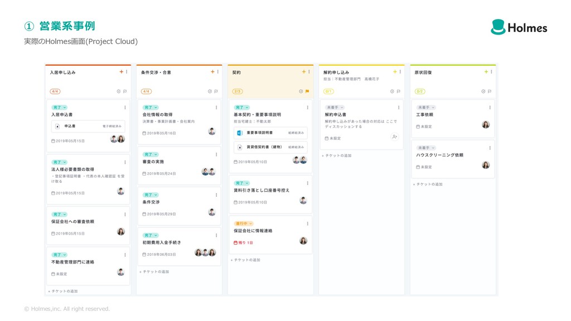Open the three-dot menu of 条件交渉・合意 column

pyautogui.click(x=217, y=72)
